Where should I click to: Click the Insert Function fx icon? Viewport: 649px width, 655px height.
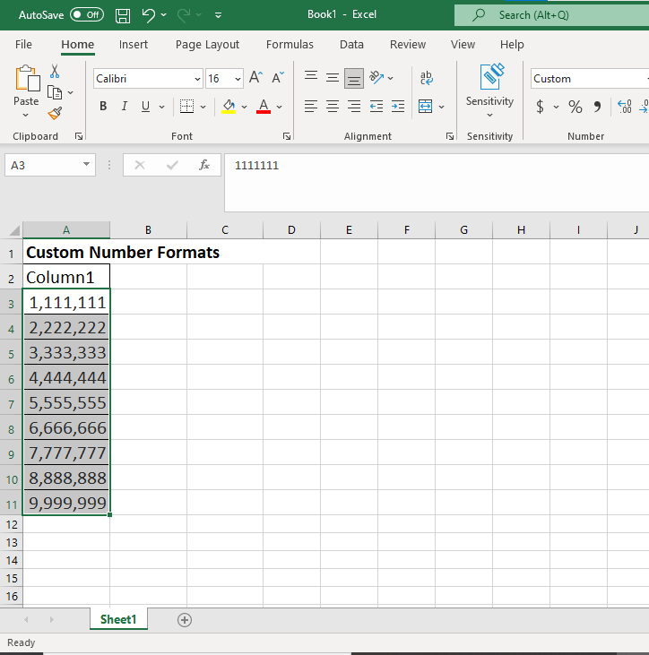coord(204,165)
